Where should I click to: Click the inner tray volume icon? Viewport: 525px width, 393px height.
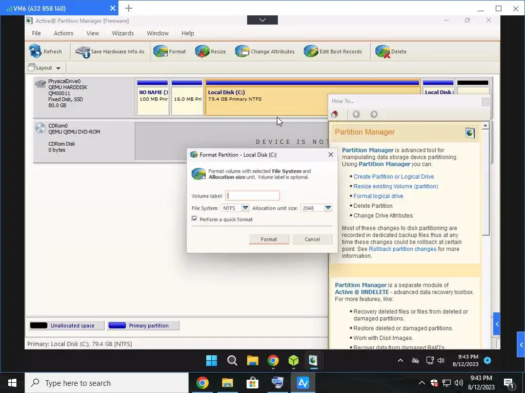(440, 360)
